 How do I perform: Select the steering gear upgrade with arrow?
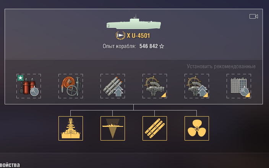[197, 86]
